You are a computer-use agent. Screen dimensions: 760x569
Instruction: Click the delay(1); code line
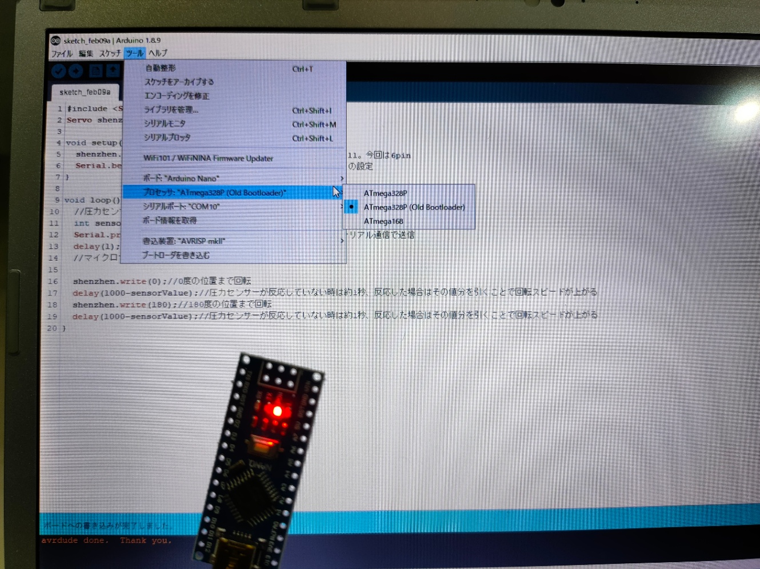97,247
